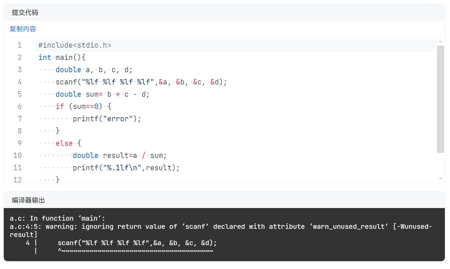Click the if (sum==0) statement
The height and width of the screenshot is (269, 450).
[83, 107]
